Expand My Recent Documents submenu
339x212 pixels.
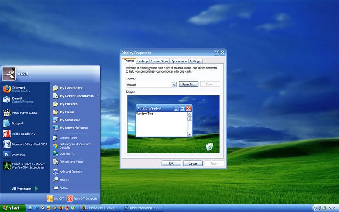pyautogui.click(x=75, y=96)
